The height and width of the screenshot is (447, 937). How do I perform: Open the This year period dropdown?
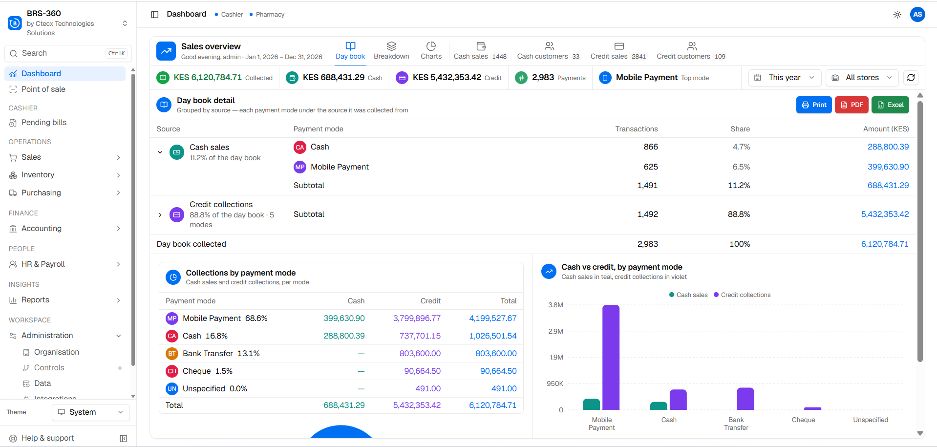click(785, 78)
